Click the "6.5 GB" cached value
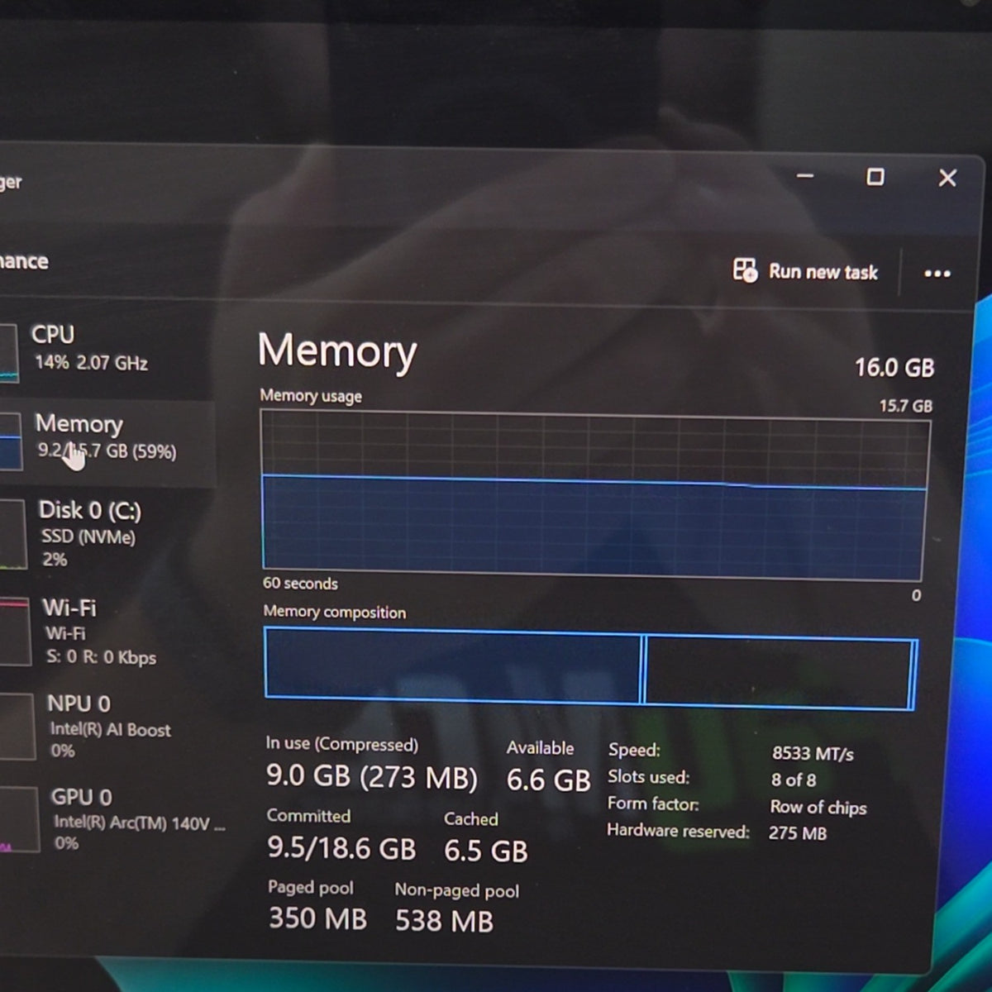 (x=485, y=851)
